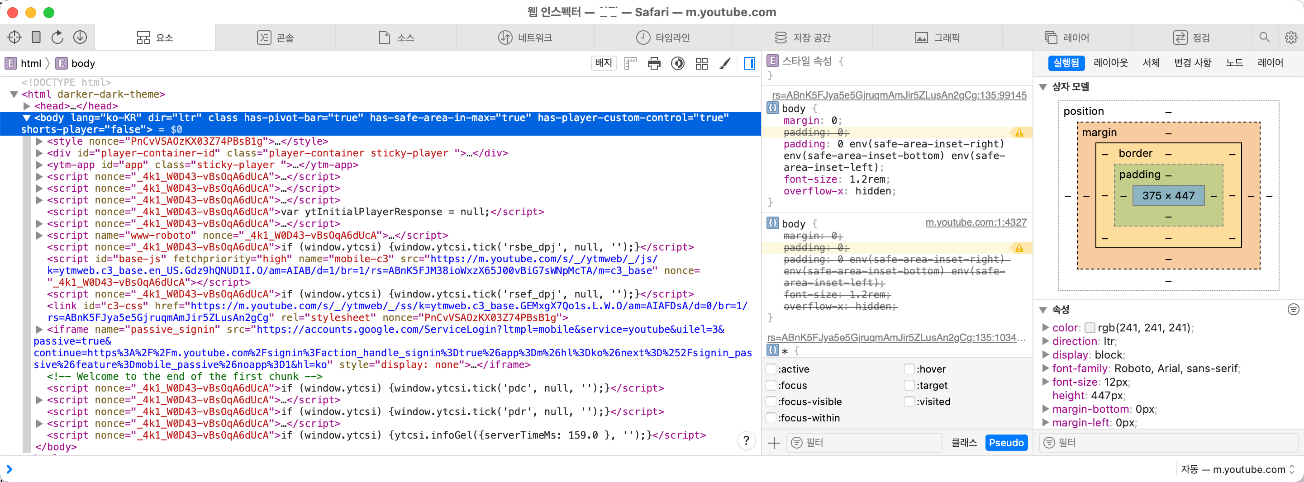Expand the passive_signin iframe node
Screen dimensions: 1304x482
tap(39, 329)
